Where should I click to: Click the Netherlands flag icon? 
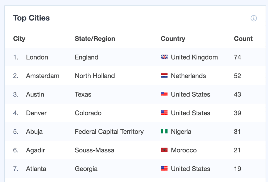tap(164, 76)
